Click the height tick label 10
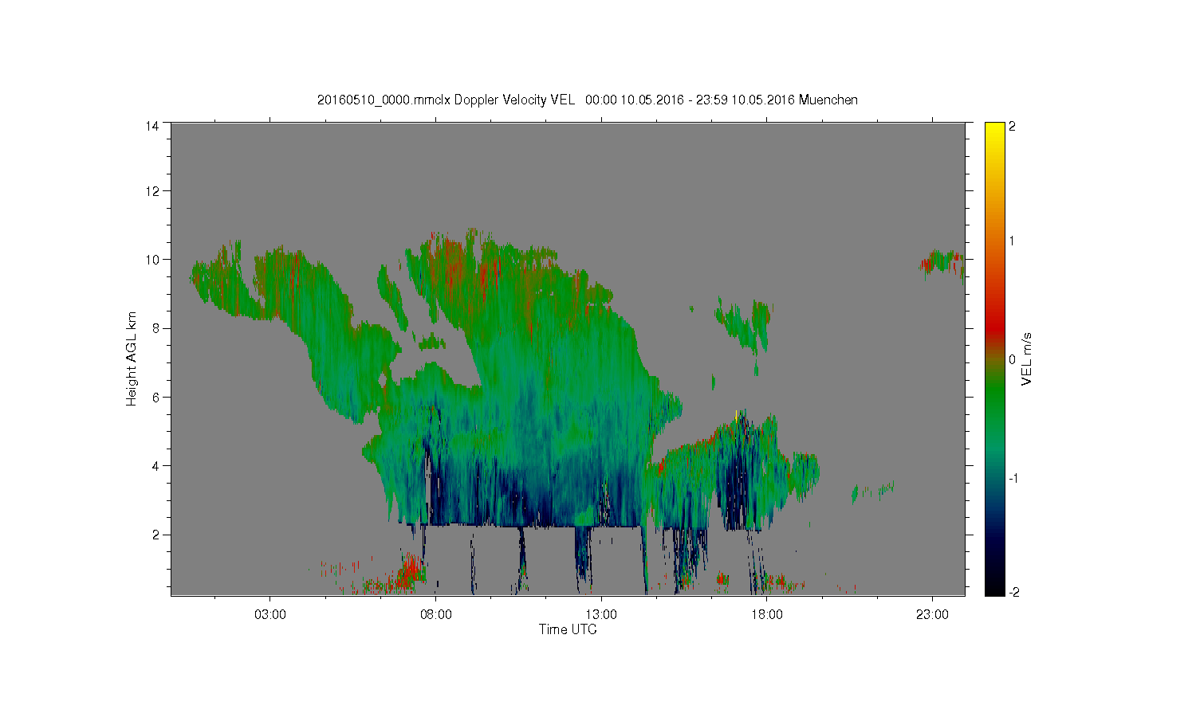 click(x=152, y=260)
